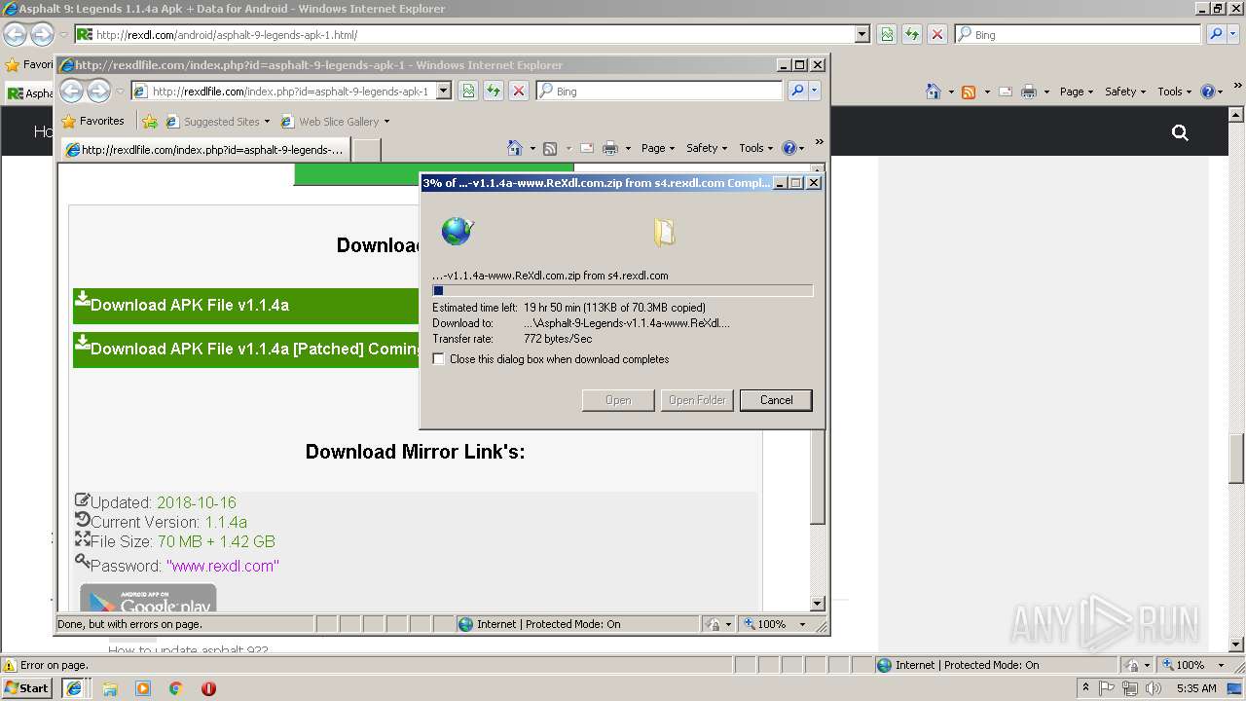Click clock showing 5:35 AM

[1196, 688]
